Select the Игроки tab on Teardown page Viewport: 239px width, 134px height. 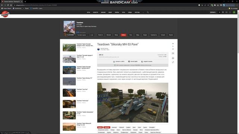(171, 35)
